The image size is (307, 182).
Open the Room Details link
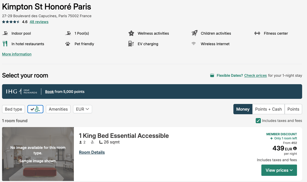click(x=92, y=152)
